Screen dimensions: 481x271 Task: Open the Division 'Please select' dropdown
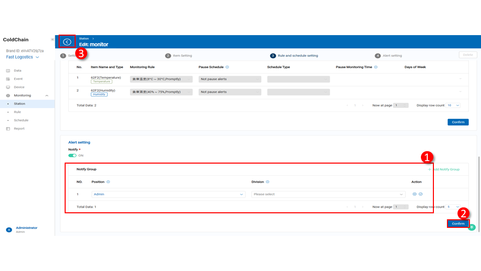tap(328, 194)
